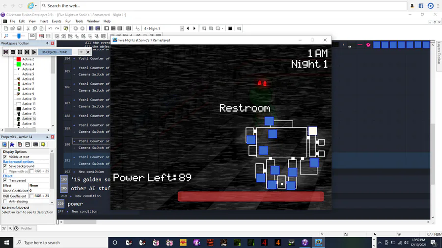
Task: Open the About properties tab icon
Action: [x=43, y=144]
